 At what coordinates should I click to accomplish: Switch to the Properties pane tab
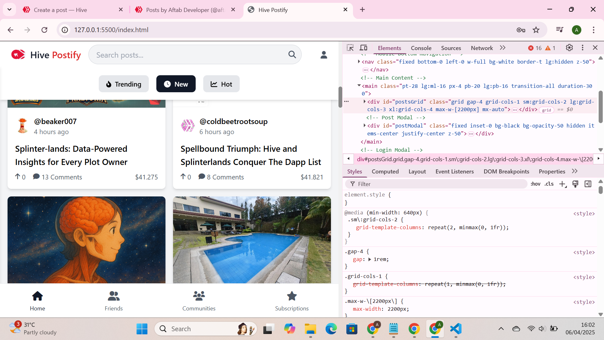tap(552, 172)
